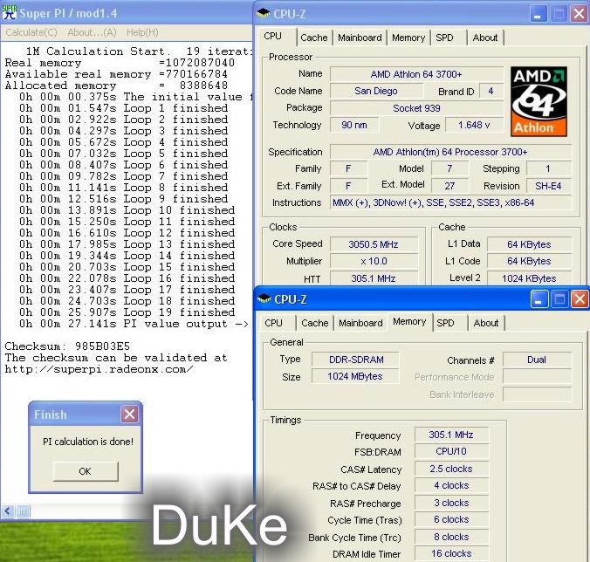Image resolution: width=590 pixels, height=562 pixels.
Task: Click Super PI Checksum line 985B03E5
Action: coord(67,346)
